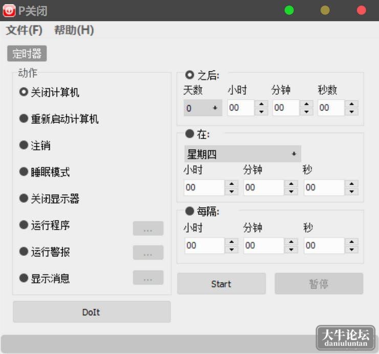Screen dimensions: 379x354
Task: Click the 小时 field under 在
Action: tap(204, 187)
